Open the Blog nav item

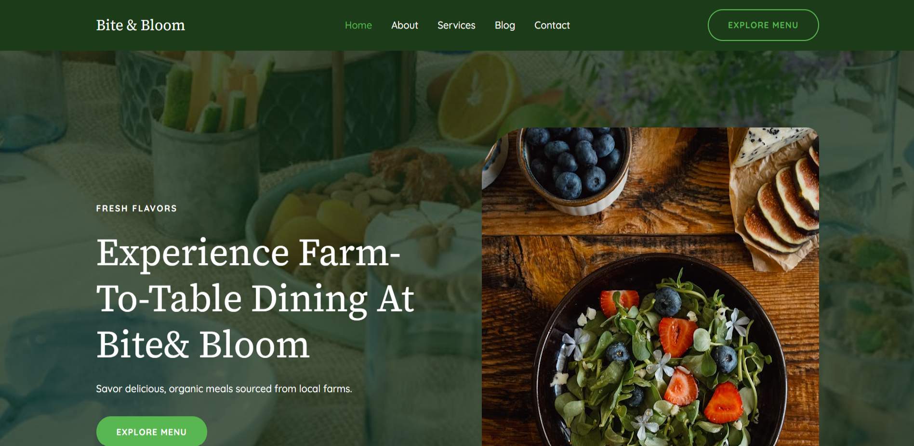point(504,25)
